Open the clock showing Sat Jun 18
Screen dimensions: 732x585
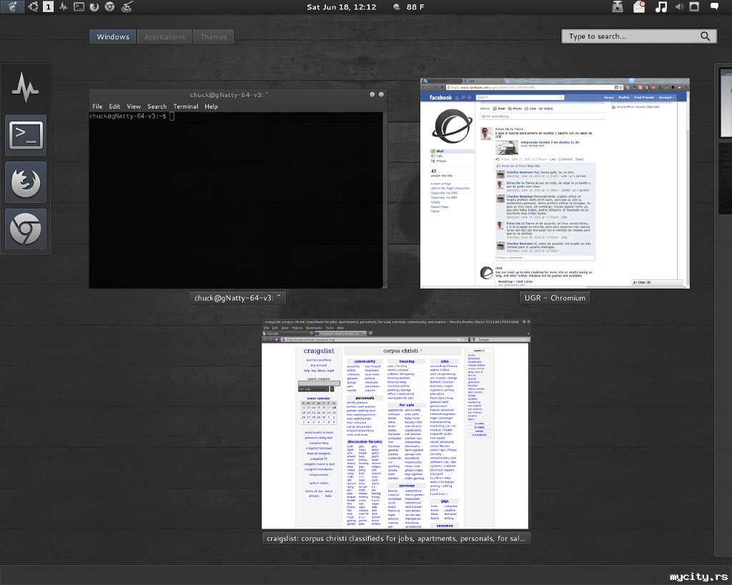(x=341, y=7)
